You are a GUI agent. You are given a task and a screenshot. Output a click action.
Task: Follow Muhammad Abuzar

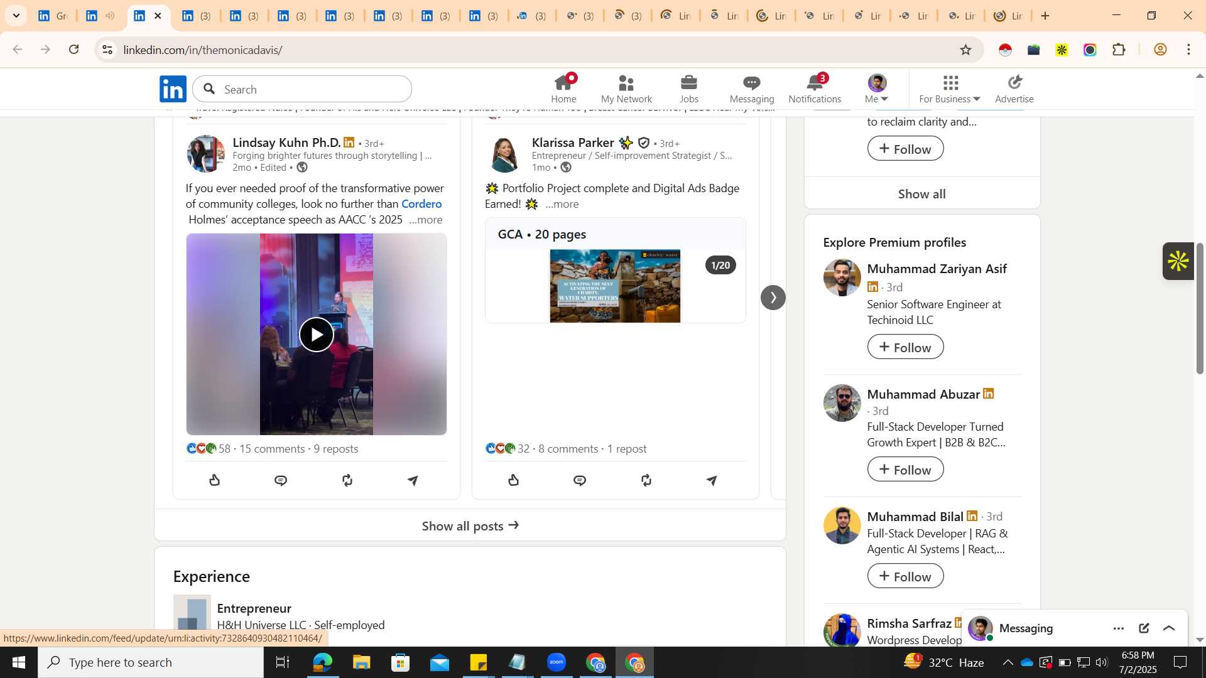click(x=905, y=470)
